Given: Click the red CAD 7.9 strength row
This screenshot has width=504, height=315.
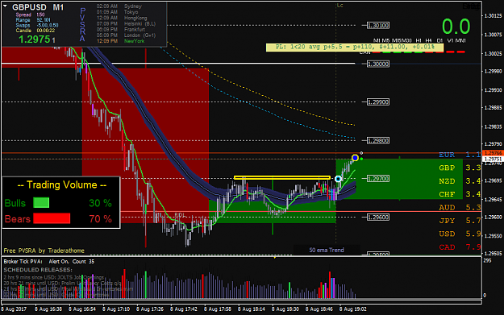Looking at the screenshot, I should [460, 247].
